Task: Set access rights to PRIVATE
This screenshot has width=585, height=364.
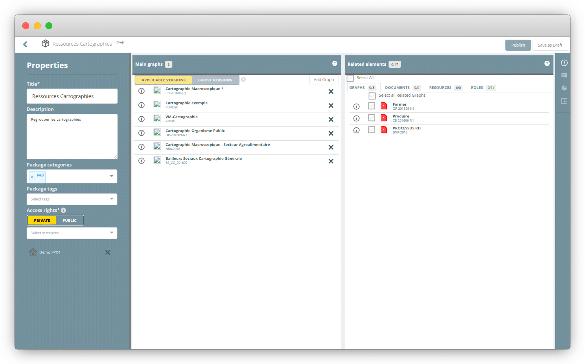Action: [42, 220]
